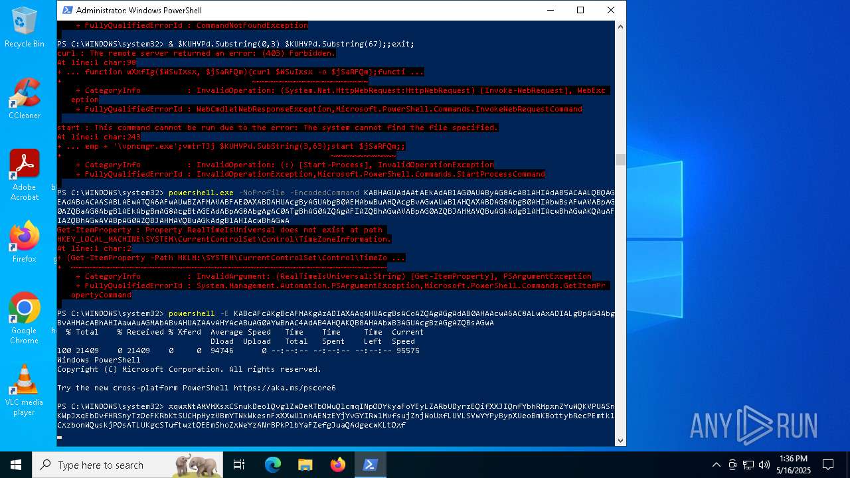Screen dimensions: 850x478
Task: Click the PowerShell vertical scrollbar thumb
Action: click(x=620, y=159)
